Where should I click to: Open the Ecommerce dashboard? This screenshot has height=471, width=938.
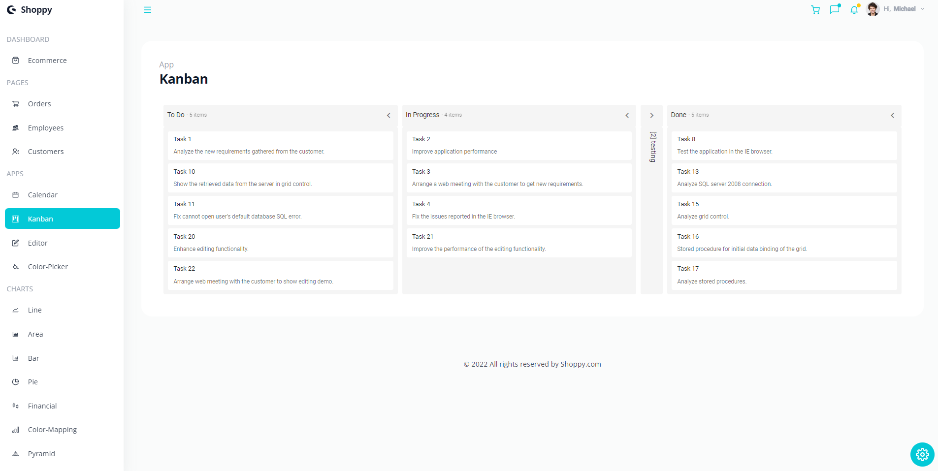48,60
